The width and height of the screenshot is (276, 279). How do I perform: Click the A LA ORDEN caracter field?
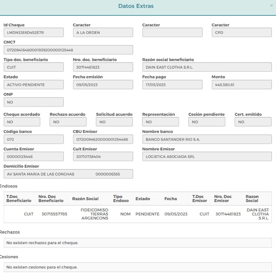click(103, 32)
